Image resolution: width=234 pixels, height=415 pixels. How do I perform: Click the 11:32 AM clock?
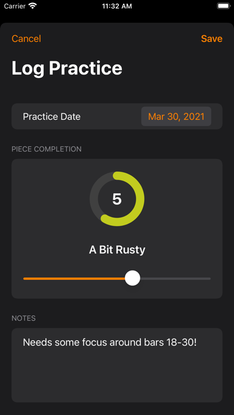(117, 7)
